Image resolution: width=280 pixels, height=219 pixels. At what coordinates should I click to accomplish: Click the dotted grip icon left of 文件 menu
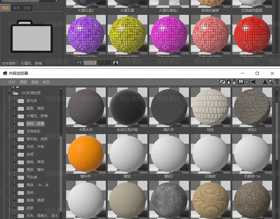click(x=3, y=82)
